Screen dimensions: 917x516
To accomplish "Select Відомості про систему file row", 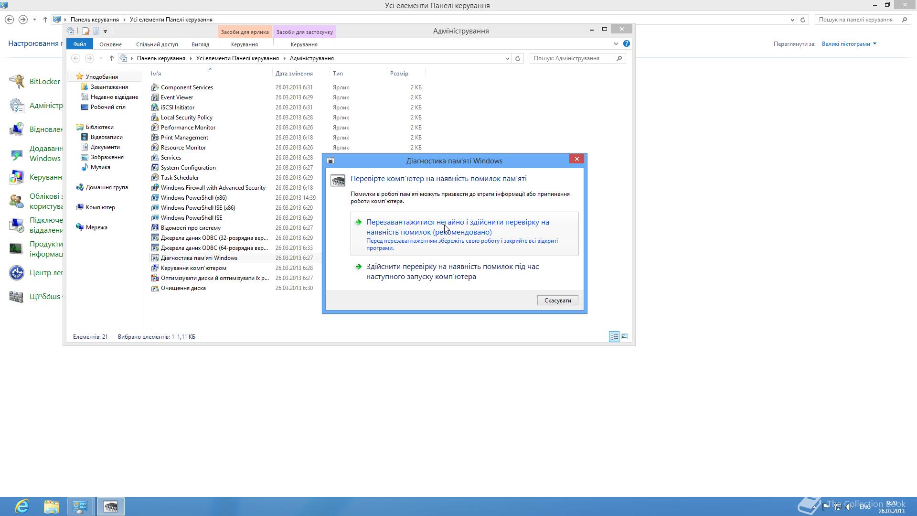I will (287, 228).
